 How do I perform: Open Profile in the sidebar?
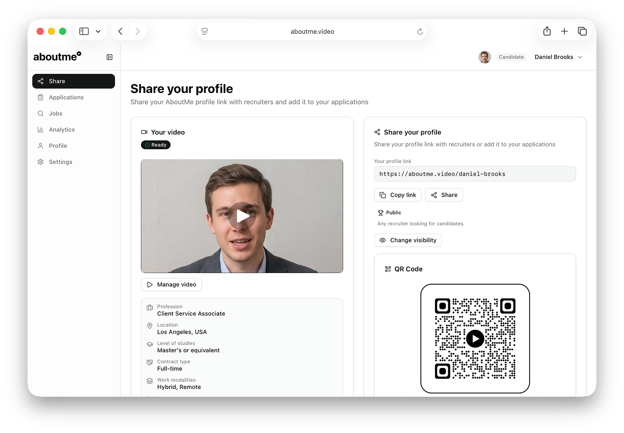[x=73, y=146]
